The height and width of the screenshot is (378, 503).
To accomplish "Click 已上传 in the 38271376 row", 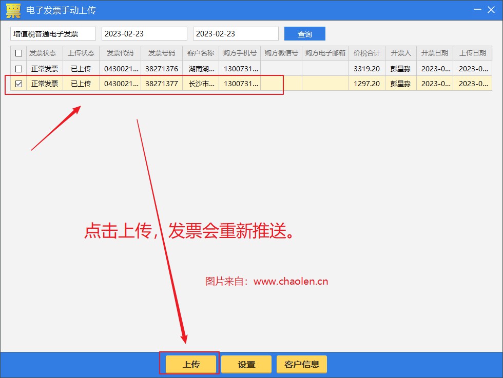I will 81,69.
